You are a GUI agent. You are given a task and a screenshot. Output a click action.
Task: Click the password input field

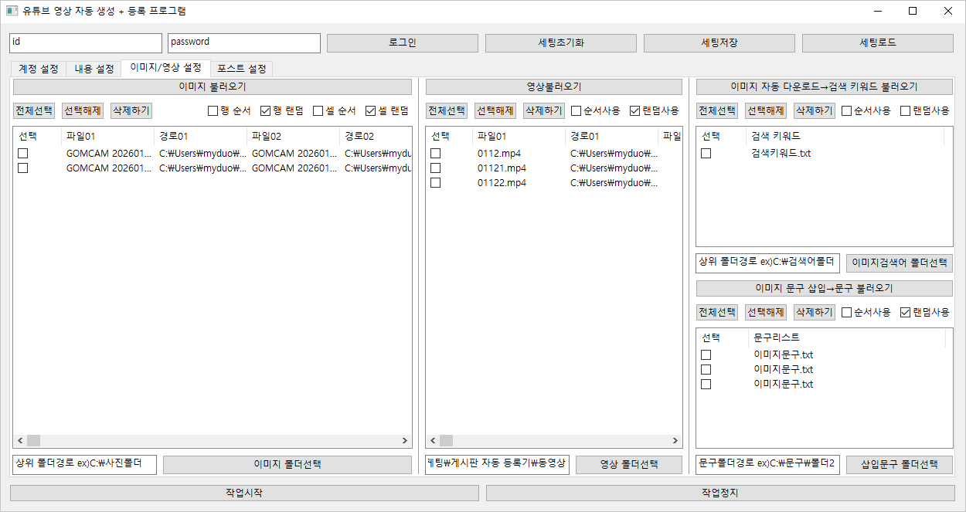click(x=243, y=42)
